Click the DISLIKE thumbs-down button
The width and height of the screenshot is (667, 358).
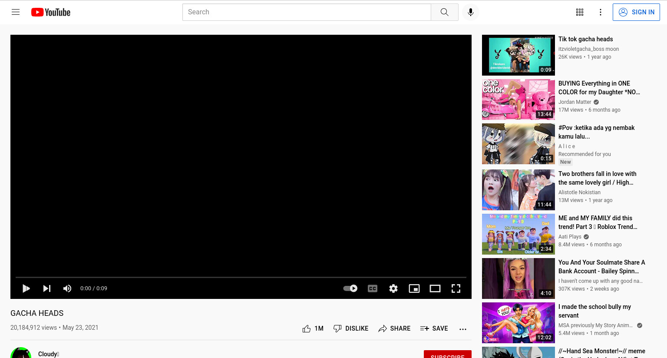(351, 328)
